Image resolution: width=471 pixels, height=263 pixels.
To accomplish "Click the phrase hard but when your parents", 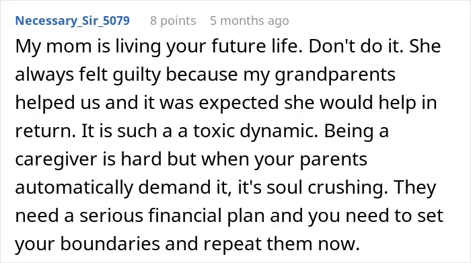I will pyautogui.click(x=244, y=159).
